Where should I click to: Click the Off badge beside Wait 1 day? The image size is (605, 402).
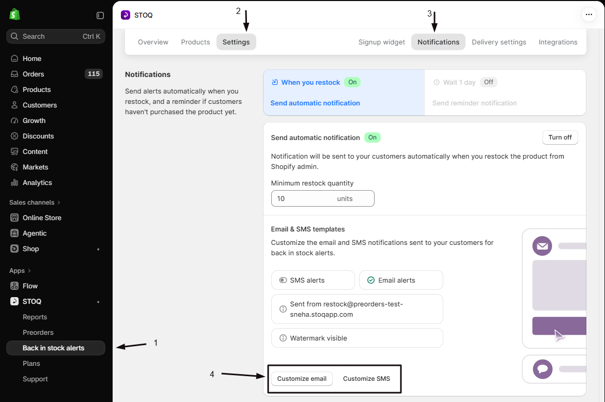tap(488, 82)
